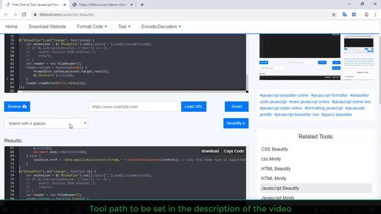This screenshot has height=214, width=381.
Task: Click the page's right vertical scrollbar
Action: click(379, 70)
